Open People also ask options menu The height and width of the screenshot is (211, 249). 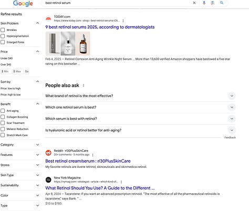84,86
